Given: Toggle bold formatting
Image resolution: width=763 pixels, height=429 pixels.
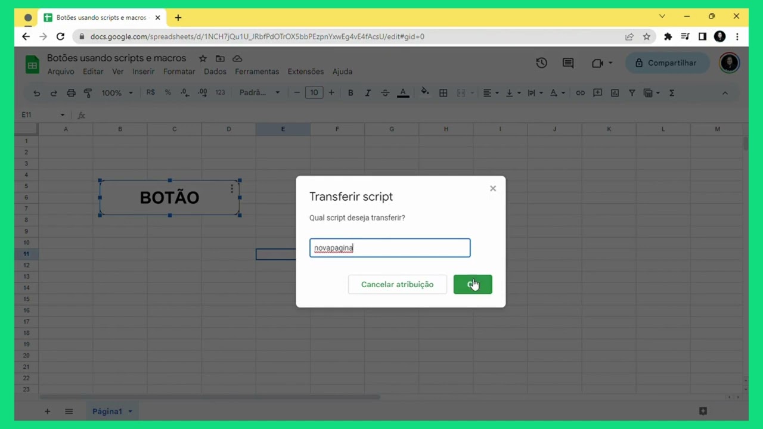Looking at the screenshot, I should tap(351, 93).
